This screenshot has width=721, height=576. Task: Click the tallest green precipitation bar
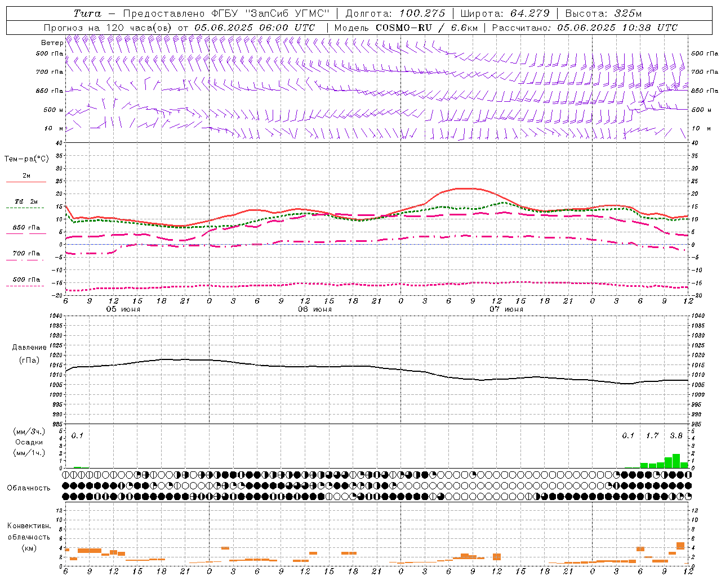point(677,461)
